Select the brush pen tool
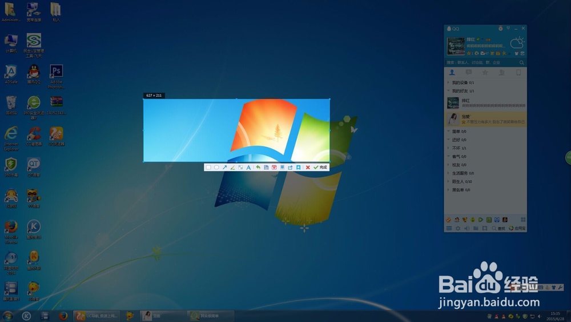Image resolution: width=571 pixels, height=322 pixels. 232,168
